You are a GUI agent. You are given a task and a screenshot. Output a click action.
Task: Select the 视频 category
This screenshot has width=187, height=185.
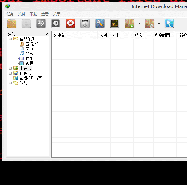[29, 63]
